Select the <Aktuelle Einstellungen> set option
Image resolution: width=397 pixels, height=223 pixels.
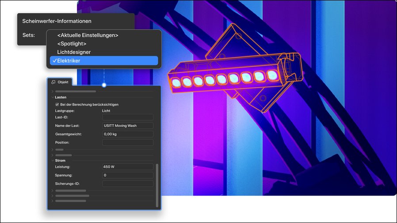pos(88,35)
